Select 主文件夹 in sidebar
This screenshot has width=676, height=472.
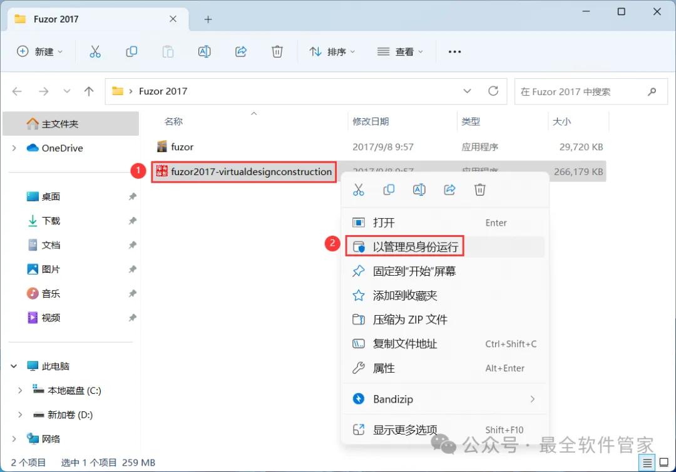(71, 124)
